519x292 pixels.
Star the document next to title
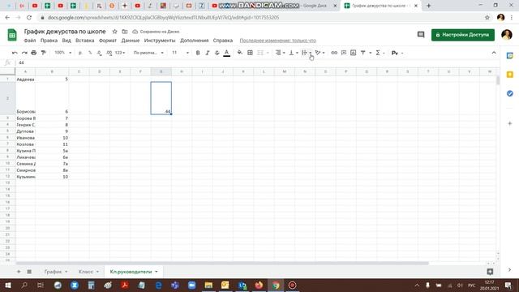114,32
